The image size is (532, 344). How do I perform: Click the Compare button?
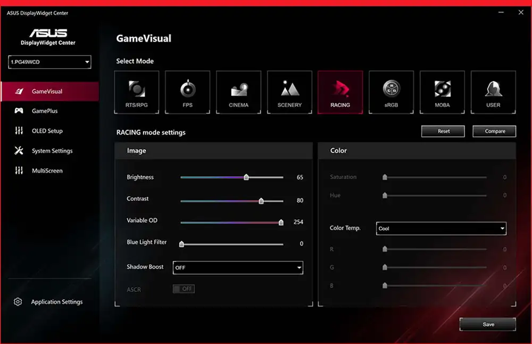pos(494,131)
